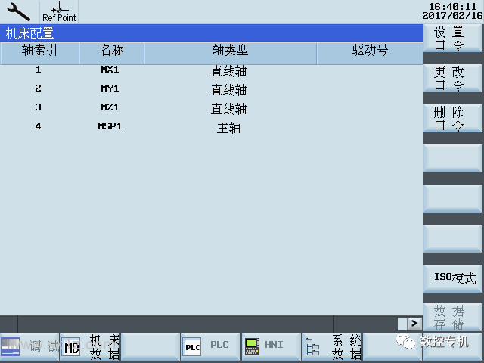The image size is (484, 363).
Task: Click 直线轴 type in MZ1 row
Action: tap(228, 109)
